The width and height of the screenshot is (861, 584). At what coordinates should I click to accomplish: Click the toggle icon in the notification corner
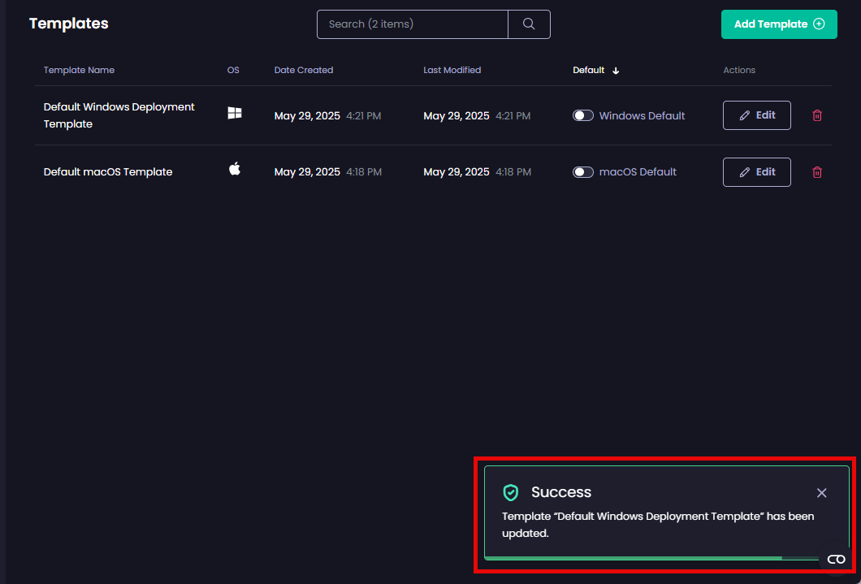pyautogui.click(x=836, y=559)
